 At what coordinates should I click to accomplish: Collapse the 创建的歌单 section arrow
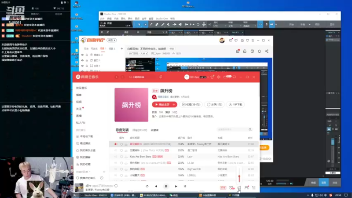[89, 172]
